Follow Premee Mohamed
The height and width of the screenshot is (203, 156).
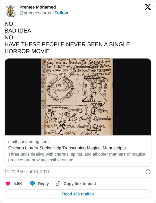point(61,13)
